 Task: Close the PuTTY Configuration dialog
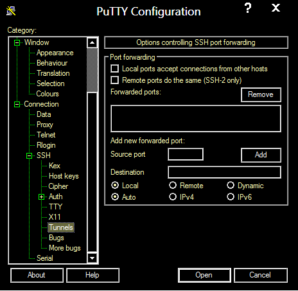pos(276,8)
